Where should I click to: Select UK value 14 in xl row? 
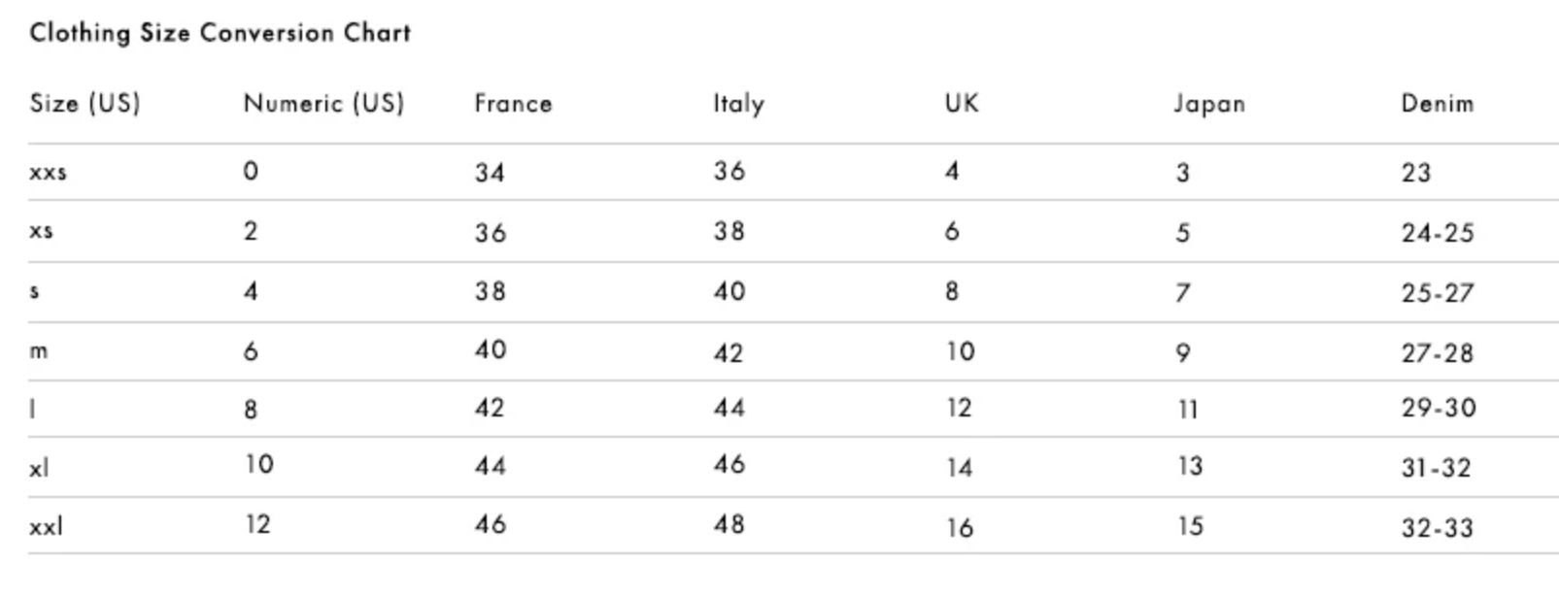point(959,468)
